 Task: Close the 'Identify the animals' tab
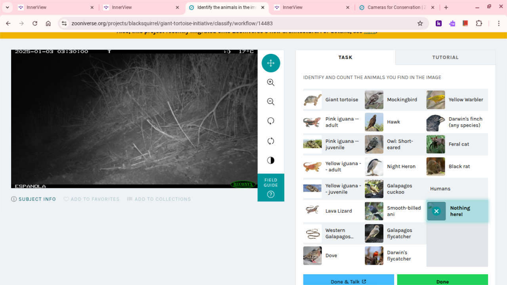point(263,8)
